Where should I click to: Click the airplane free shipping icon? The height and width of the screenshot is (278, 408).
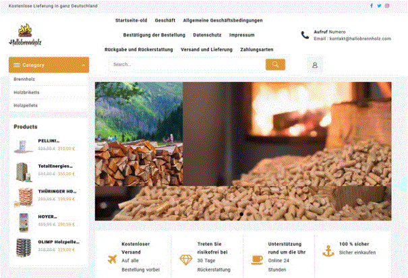click(x=112, y=259)
